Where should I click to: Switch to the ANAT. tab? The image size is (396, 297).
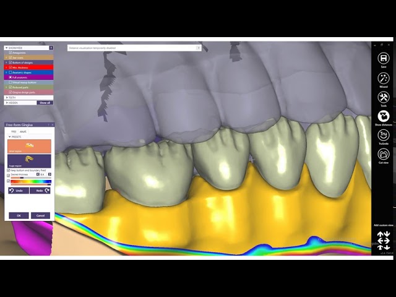tap(23, 131)
